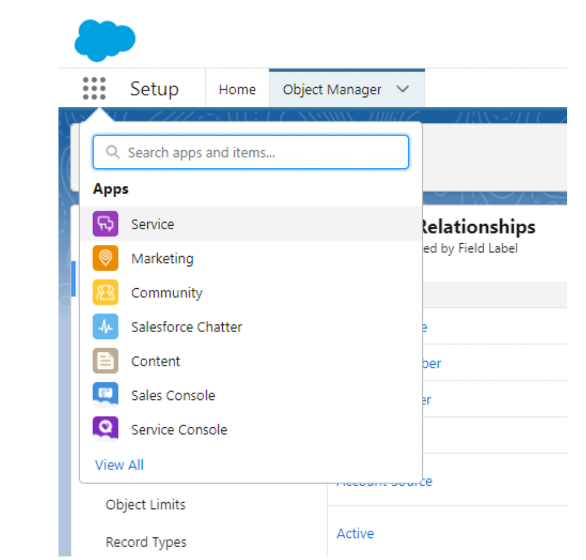This screenshot has width=586, height=560.
Task: Click the yellow Community app icon
Action: (x=105, y=292)
